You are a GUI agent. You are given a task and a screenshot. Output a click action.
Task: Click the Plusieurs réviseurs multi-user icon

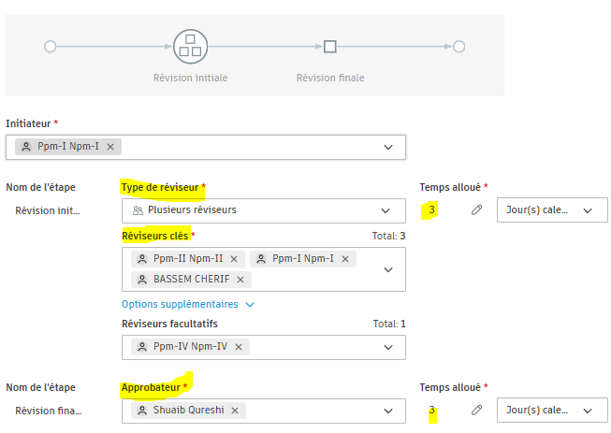138,210
